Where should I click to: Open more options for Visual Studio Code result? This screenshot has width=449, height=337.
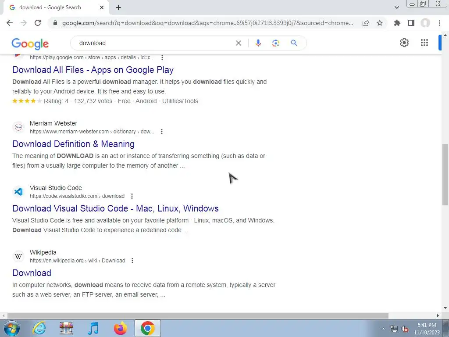132,196
